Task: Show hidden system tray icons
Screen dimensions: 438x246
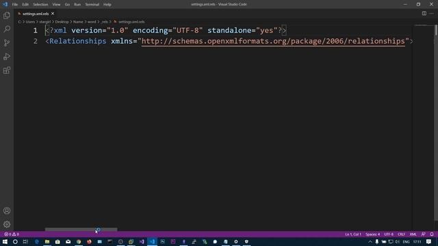Action: [370, 241]
